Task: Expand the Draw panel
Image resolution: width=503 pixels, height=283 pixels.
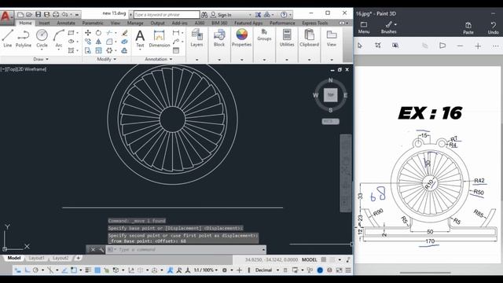Action: [x=41, y=60]
